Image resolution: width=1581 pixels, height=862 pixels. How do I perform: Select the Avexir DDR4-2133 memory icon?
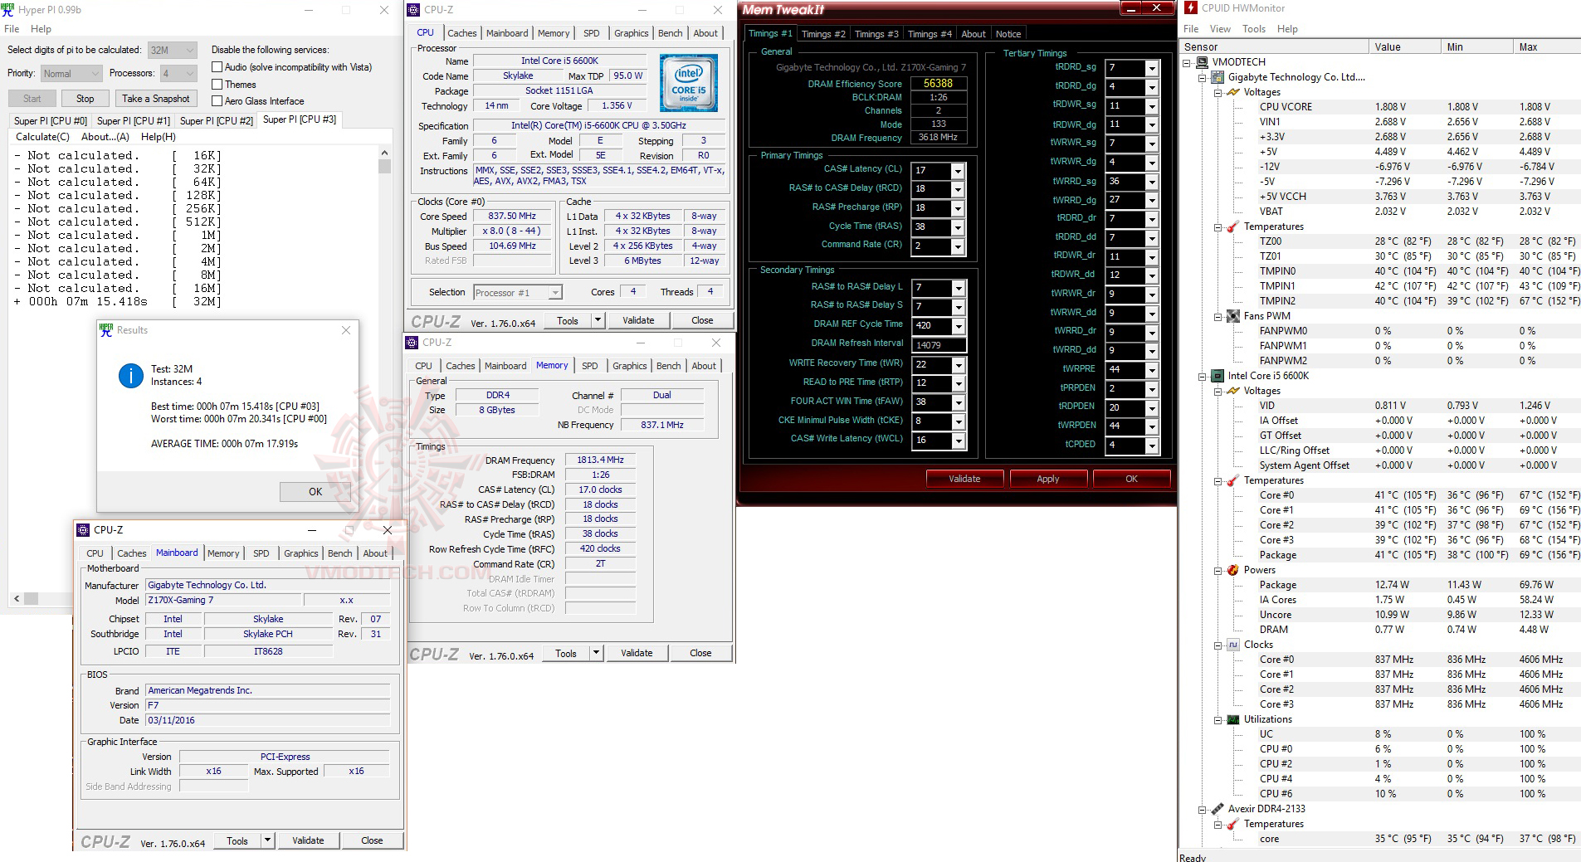click(1217, 809)
